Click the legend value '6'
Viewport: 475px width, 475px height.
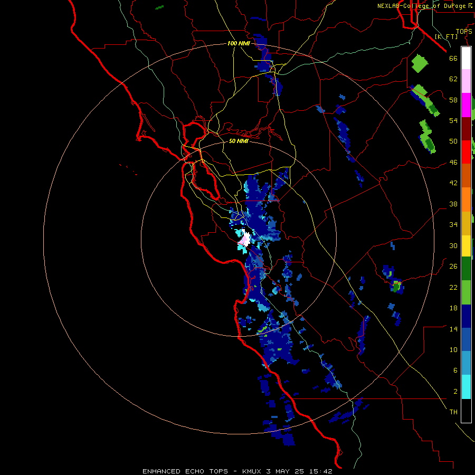[x=455, y=370]
